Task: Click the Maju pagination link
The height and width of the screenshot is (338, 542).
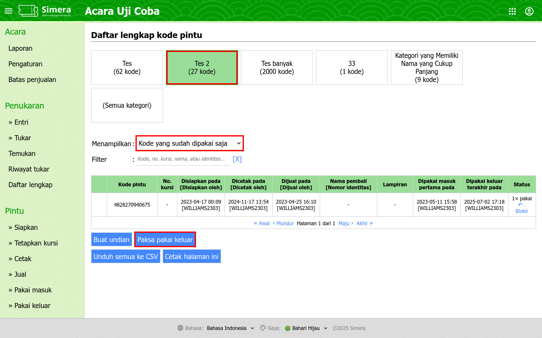Action: [x=346, y=223]
